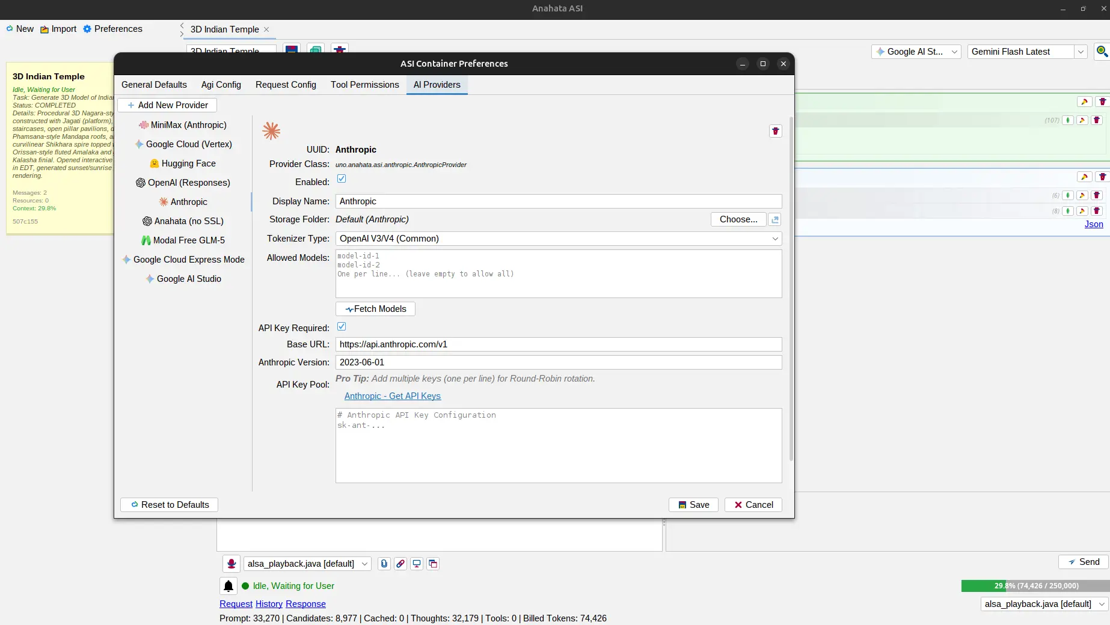
Task: Click Import in the main toolbar
Action: 58,29
